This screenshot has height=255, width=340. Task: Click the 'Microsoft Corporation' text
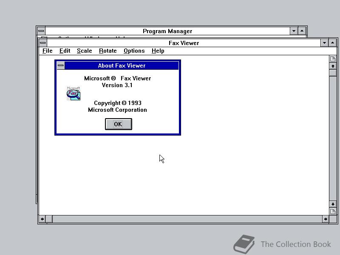tap(117, 110)
